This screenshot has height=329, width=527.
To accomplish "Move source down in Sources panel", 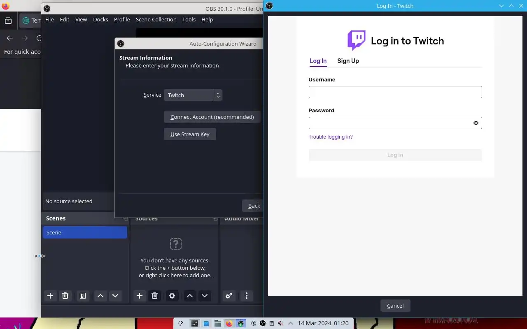I will (205, 296).
